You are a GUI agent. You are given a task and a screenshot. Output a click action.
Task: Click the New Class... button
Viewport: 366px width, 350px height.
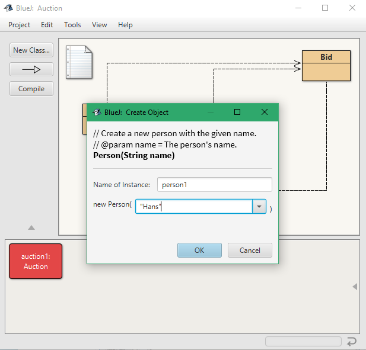click(31, 50)
